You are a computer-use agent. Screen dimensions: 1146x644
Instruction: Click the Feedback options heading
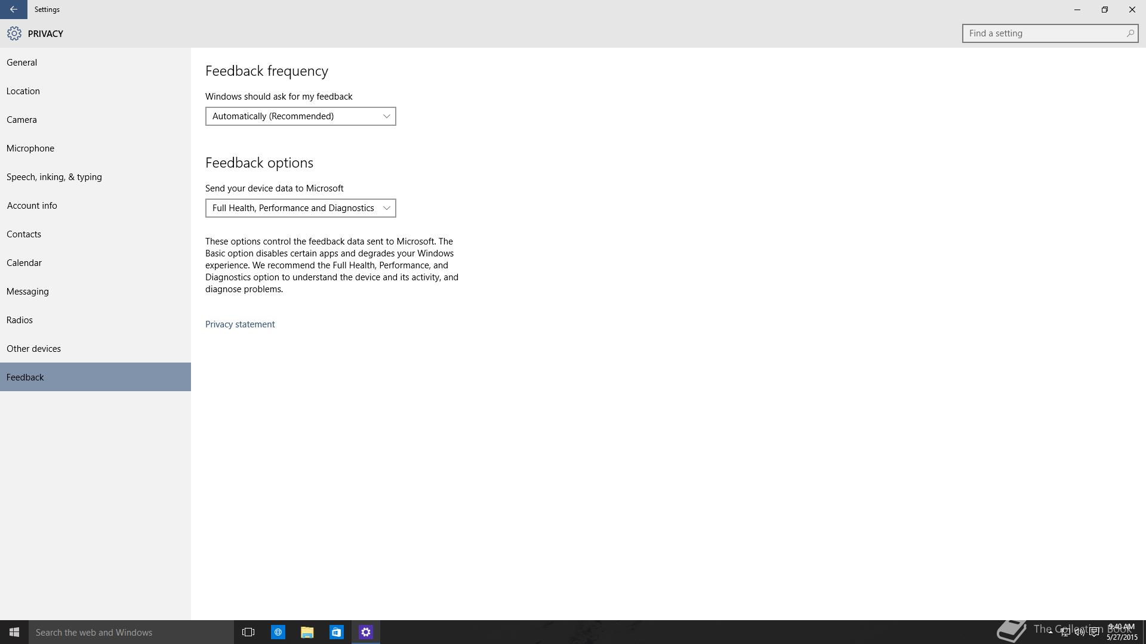click(x=259, y=163)
